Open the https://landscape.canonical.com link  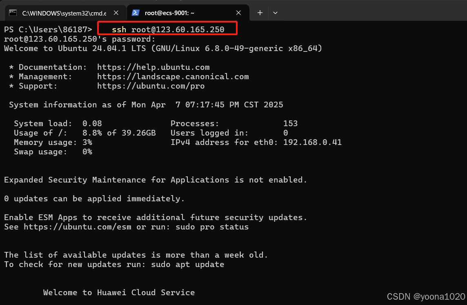(x=173, y=76)
